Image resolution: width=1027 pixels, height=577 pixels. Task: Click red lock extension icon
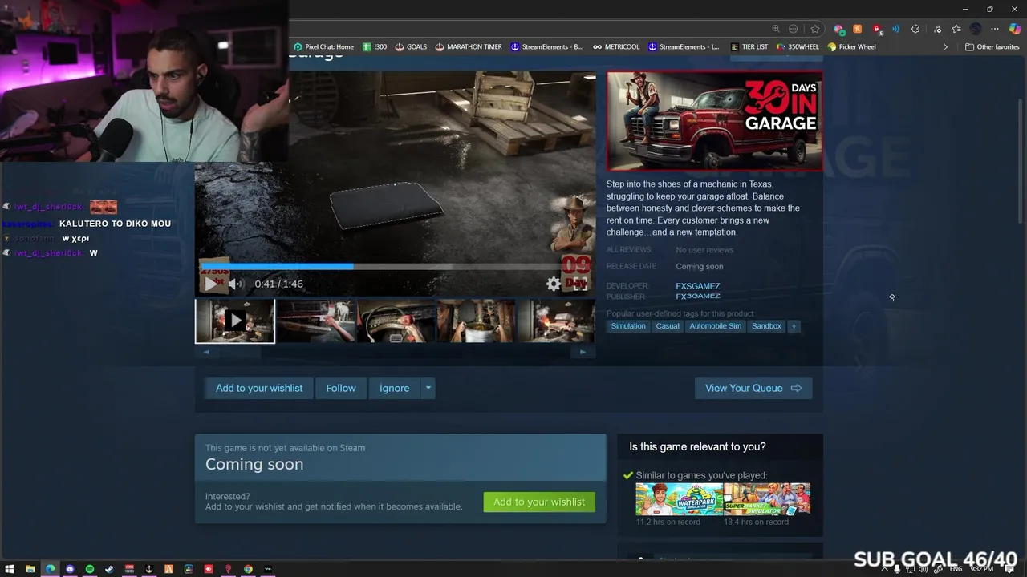coord(877,29)
